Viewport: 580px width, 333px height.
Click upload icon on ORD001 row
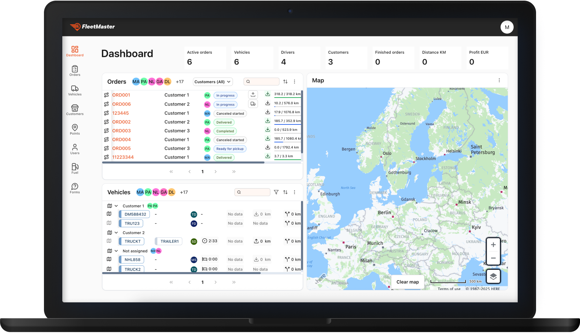(x=253, y=95)
